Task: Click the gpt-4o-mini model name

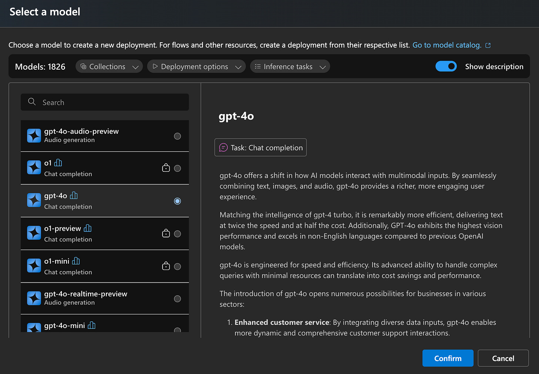Action: (x=64, y=325)
